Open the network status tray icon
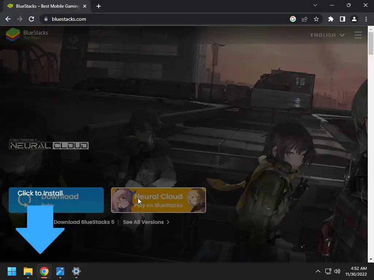This screenshot has width=374, height=280. (328, 271)
